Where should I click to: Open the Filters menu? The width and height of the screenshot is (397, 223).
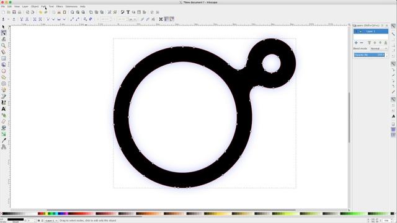click(x=60, y=7)
